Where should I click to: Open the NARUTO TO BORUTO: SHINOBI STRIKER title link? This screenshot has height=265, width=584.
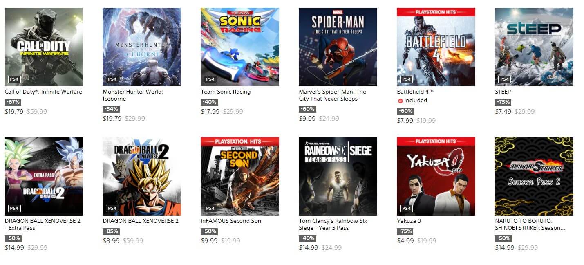coord(530,224)
